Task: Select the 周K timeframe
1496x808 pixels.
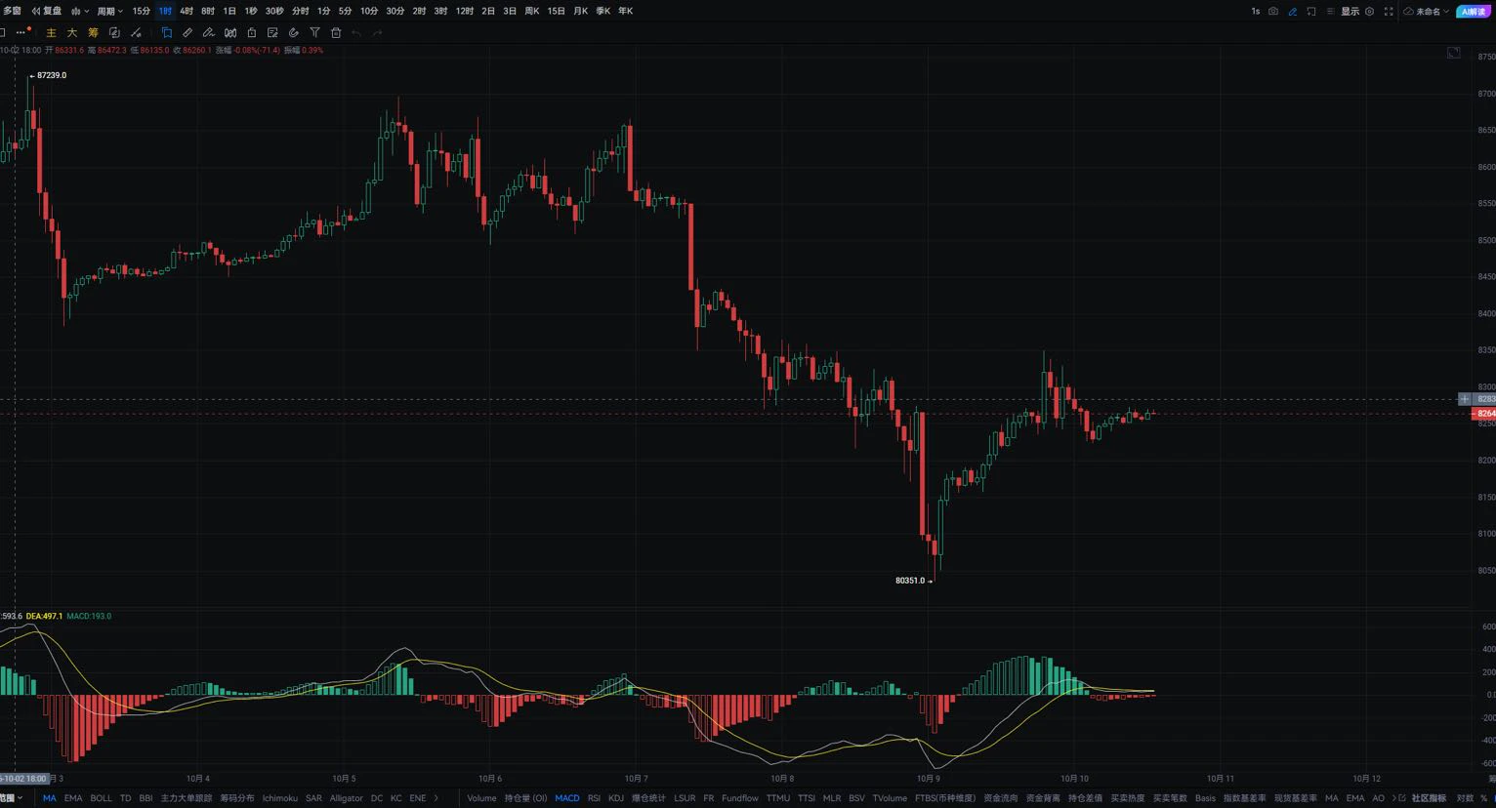Action: click(x=532, y=12)
